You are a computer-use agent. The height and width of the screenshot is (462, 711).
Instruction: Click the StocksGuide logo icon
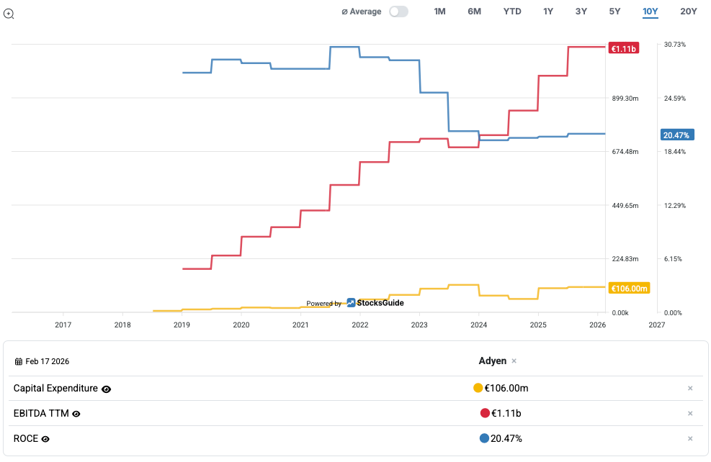pyautogui.click(x=352, y=303)
